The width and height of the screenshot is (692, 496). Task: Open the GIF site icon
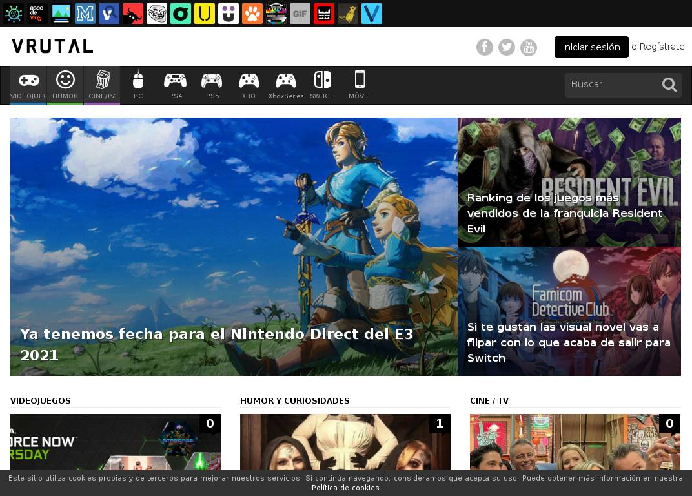coord(300,14)
